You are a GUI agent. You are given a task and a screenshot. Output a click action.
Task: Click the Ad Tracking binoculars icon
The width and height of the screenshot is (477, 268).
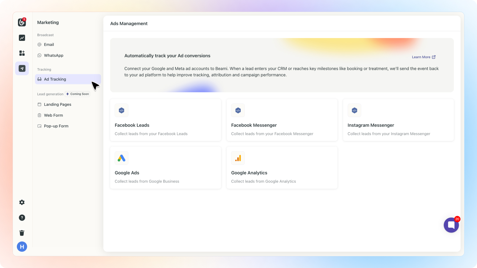pyautogui.click(x=39, y=79)
